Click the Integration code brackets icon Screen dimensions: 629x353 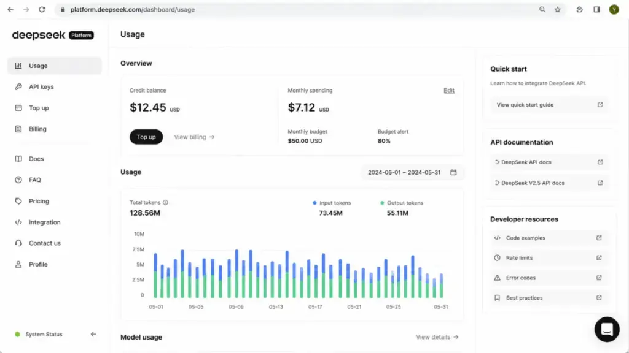tap(18, 222)
